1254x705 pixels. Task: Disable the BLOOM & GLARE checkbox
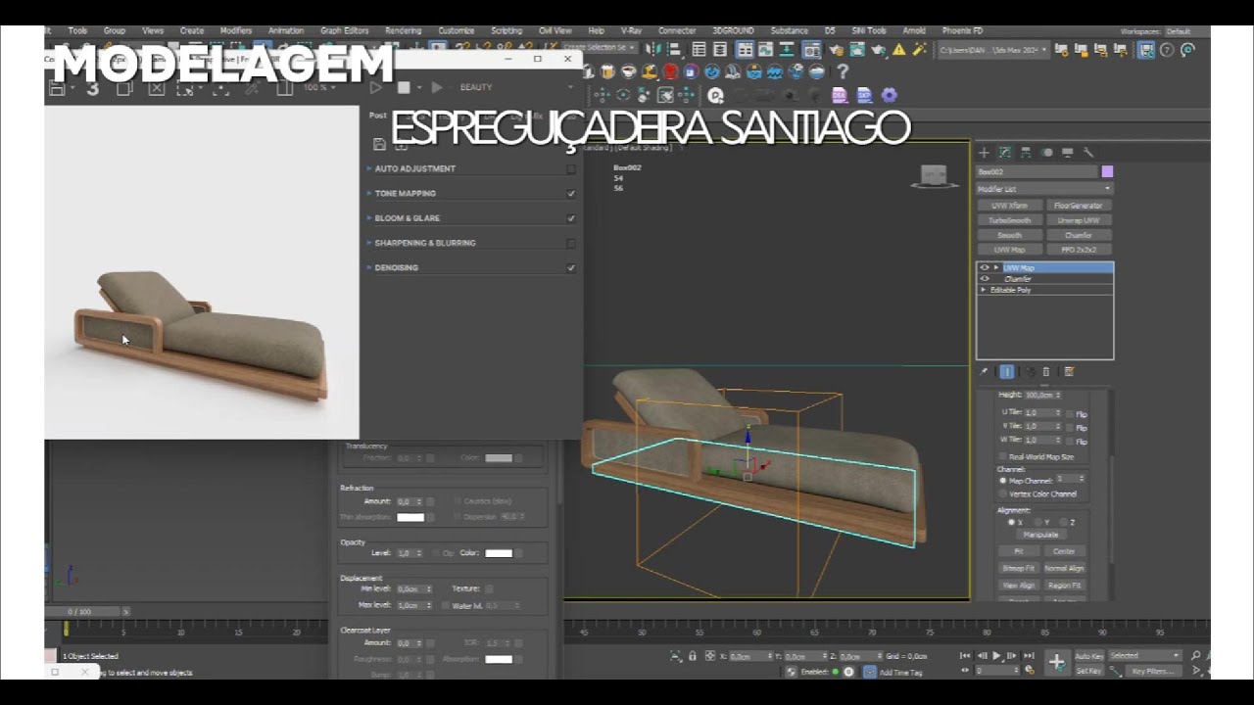click(571, 218)
